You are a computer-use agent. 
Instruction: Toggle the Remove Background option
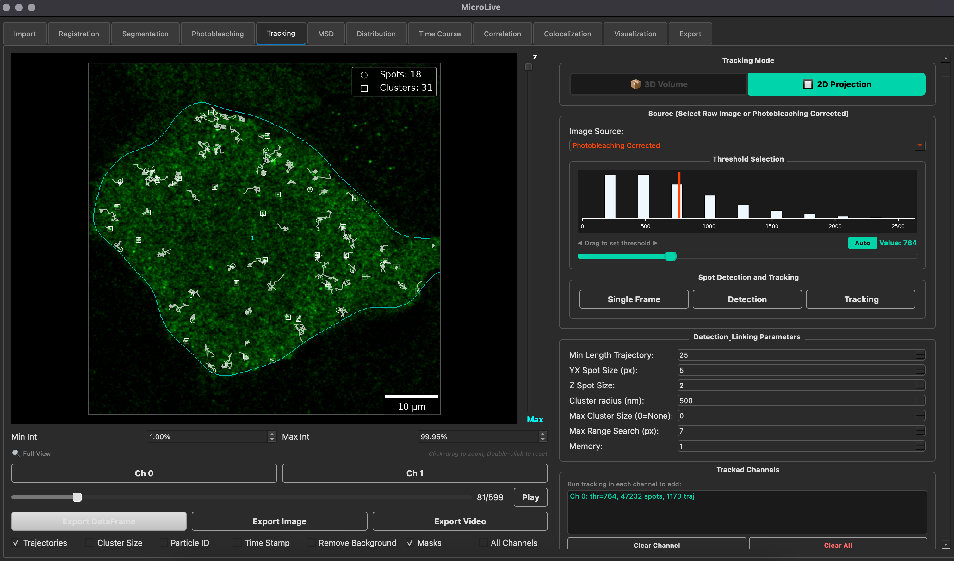pos(311,542)
